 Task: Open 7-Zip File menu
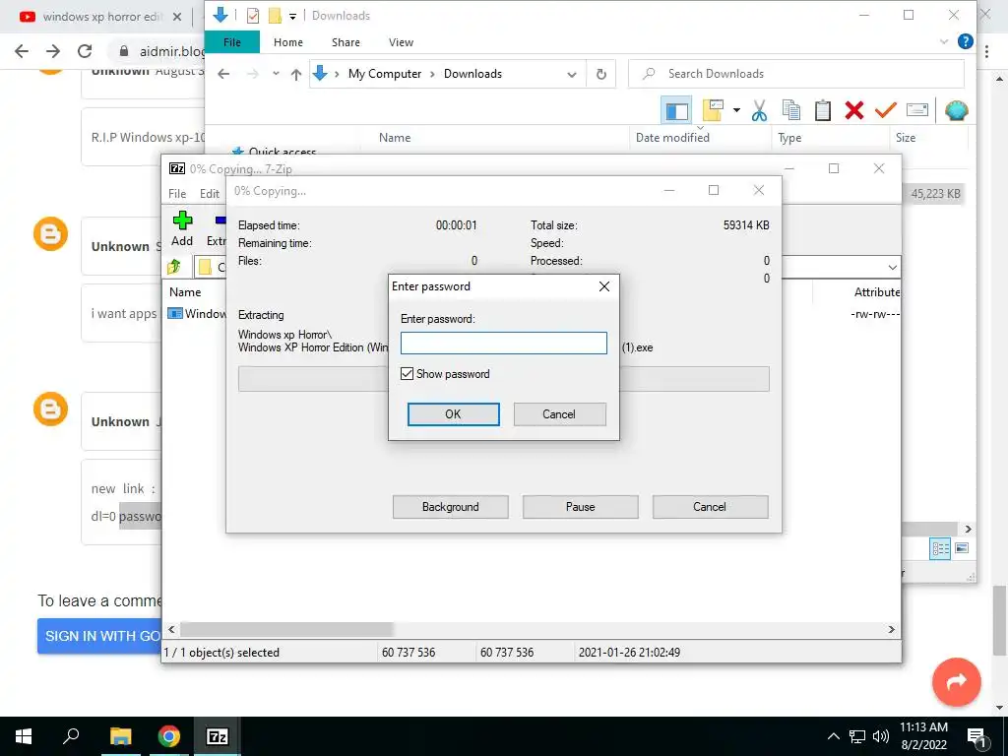pos(177,194)
